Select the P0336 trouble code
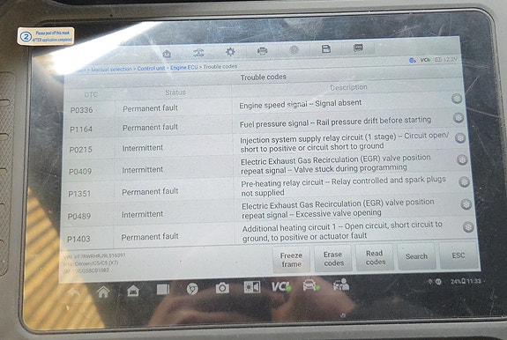Viewport: 507px width, 340px height. (81, 110)
